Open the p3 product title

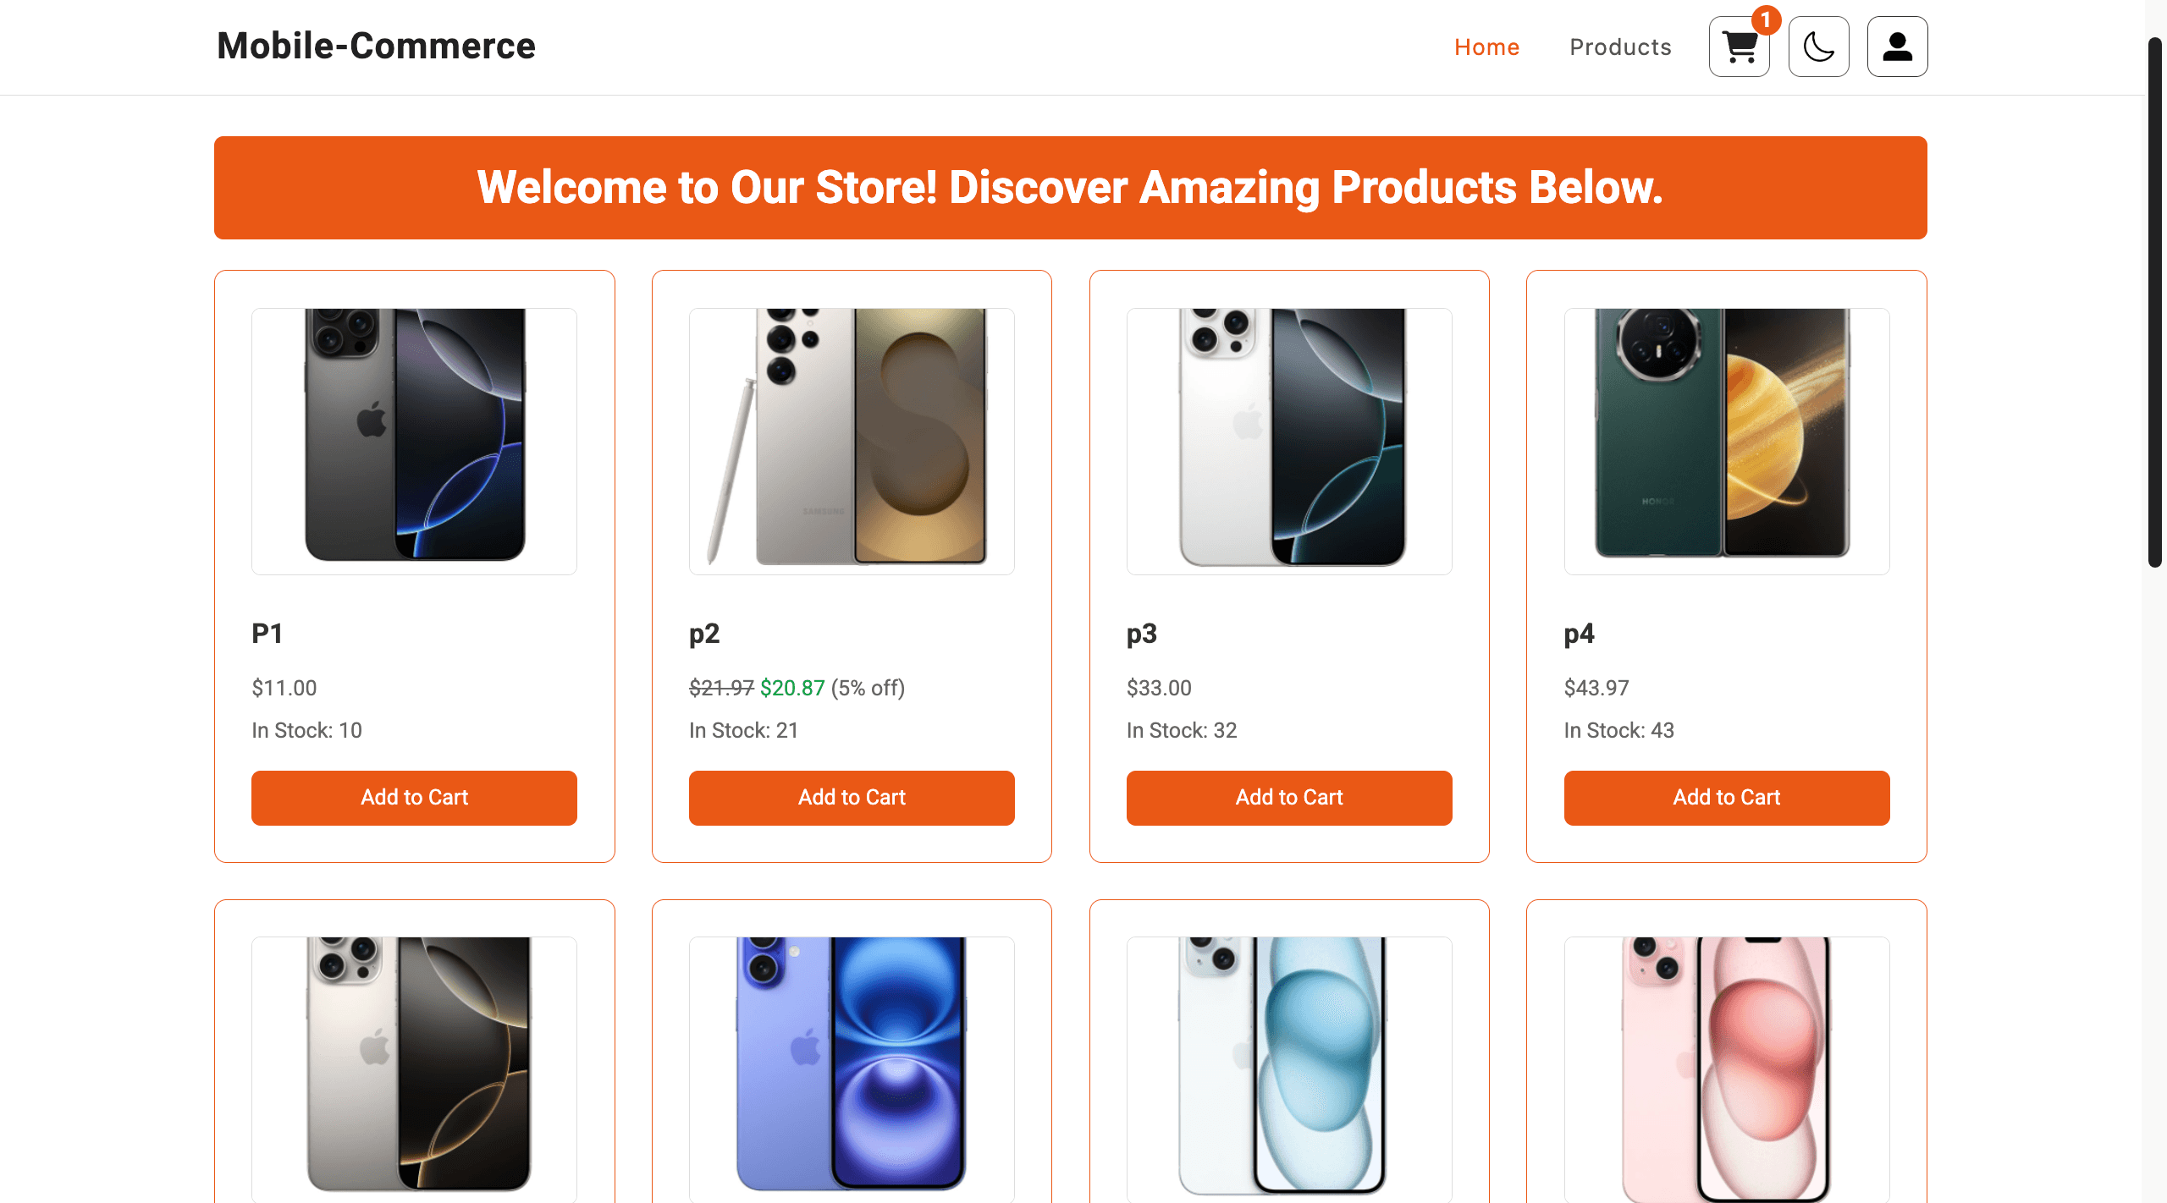(1142, 633)
